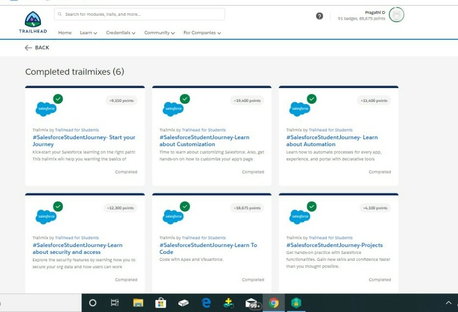Click Completed status on Learn To Code card
The image size is (458, 312).
253,280
